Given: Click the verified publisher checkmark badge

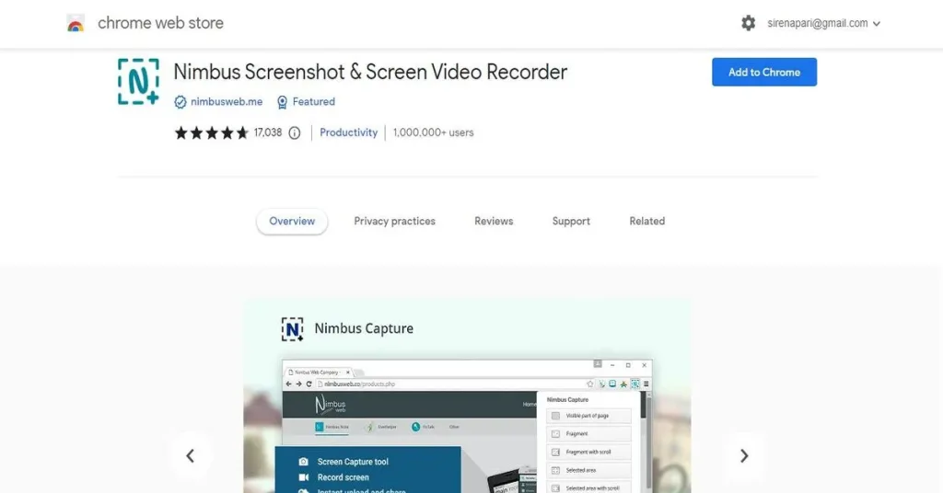Looking at the screenshot, I should 180,102.
